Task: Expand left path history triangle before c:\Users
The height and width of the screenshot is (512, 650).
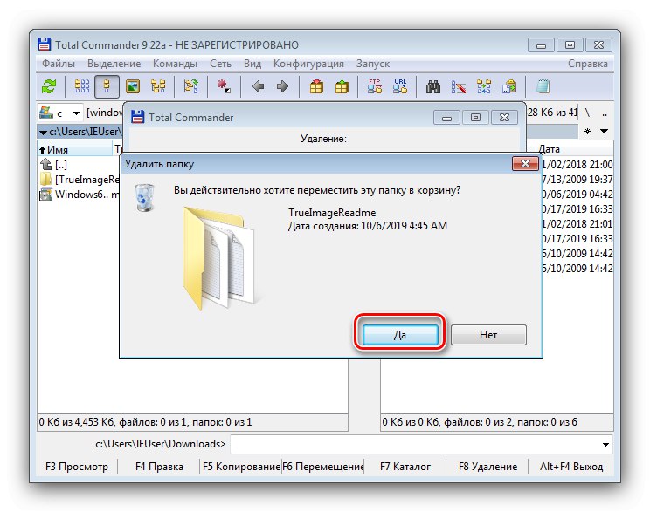Action: coord(43,133)
